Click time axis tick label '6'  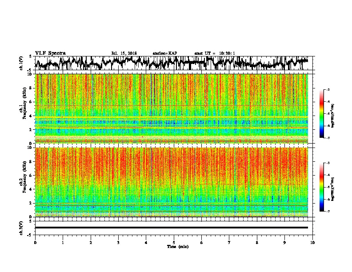coord(202,243)
